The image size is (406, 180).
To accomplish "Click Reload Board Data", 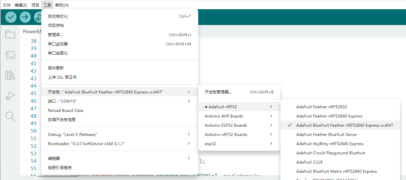I will click(x=65, y=111).
